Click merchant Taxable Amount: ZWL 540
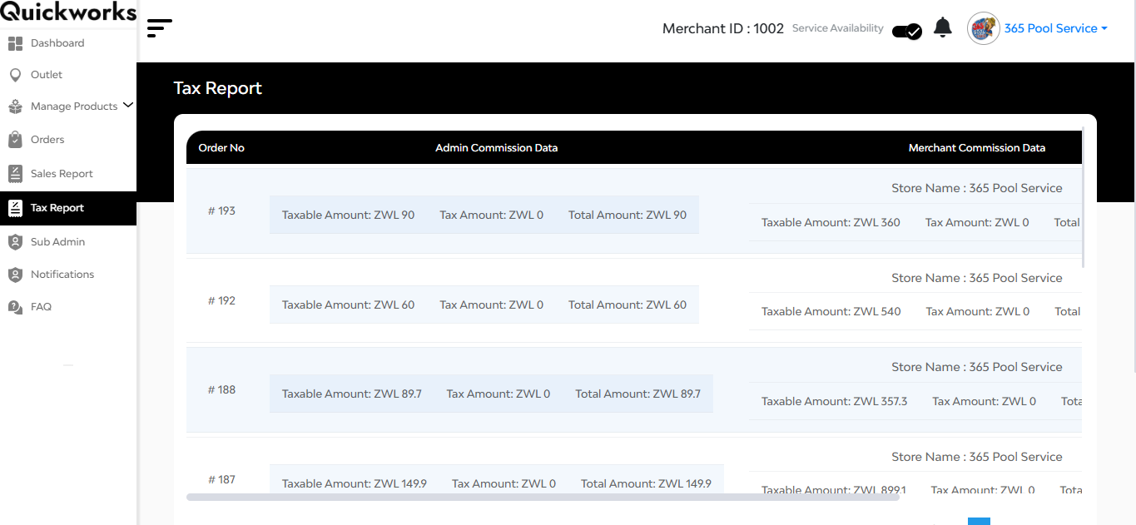Image resolution: width=1136 pixels, height=525 pixels. point(831,311)
